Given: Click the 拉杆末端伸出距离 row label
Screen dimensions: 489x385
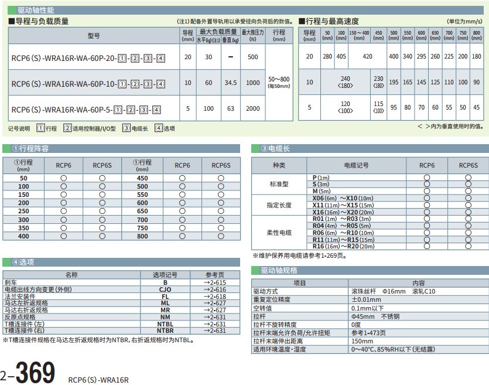Looking at the screenshot, I should point(278,341).
